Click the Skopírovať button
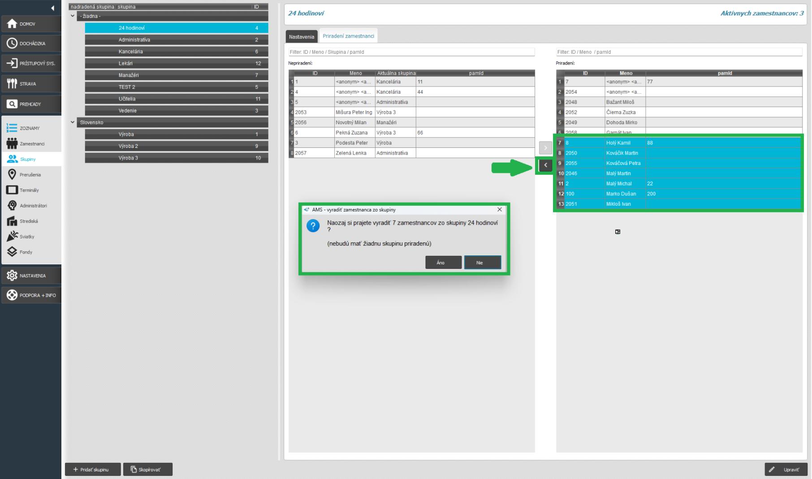The width and height of the screenshot is (812, 479). (x=147, y=470)
